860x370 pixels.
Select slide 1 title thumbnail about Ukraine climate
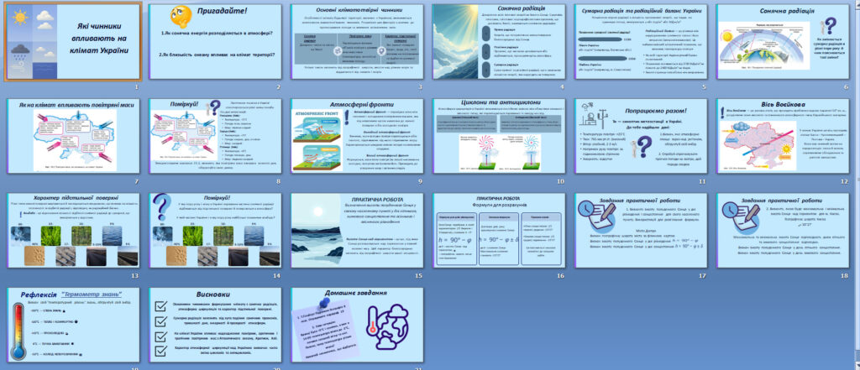[74, 42]
